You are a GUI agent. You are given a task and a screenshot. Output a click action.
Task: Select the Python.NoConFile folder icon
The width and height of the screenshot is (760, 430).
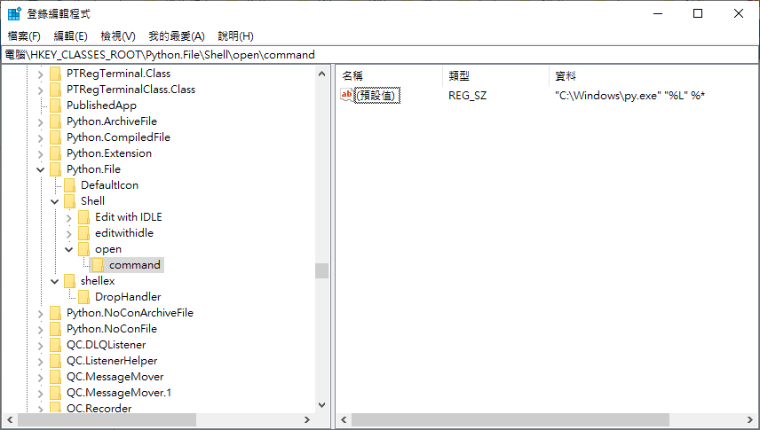pos(56,329)
